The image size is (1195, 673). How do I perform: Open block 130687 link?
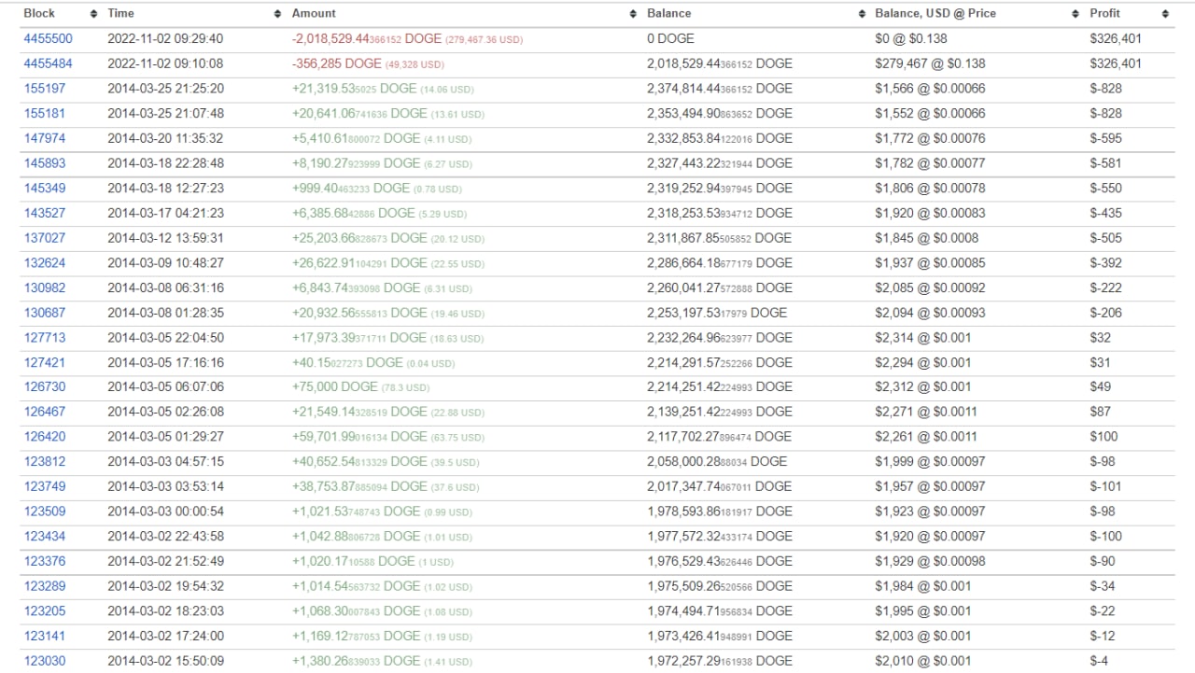click(x=45, y=313)
